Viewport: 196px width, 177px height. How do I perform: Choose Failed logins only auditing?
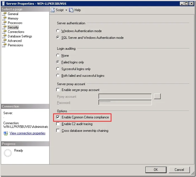tap(58, 62)
